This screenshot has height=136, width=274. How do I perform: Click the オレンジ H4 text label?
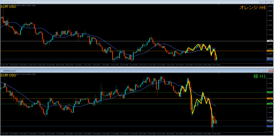pyautogui.click(x=252, y=8)
